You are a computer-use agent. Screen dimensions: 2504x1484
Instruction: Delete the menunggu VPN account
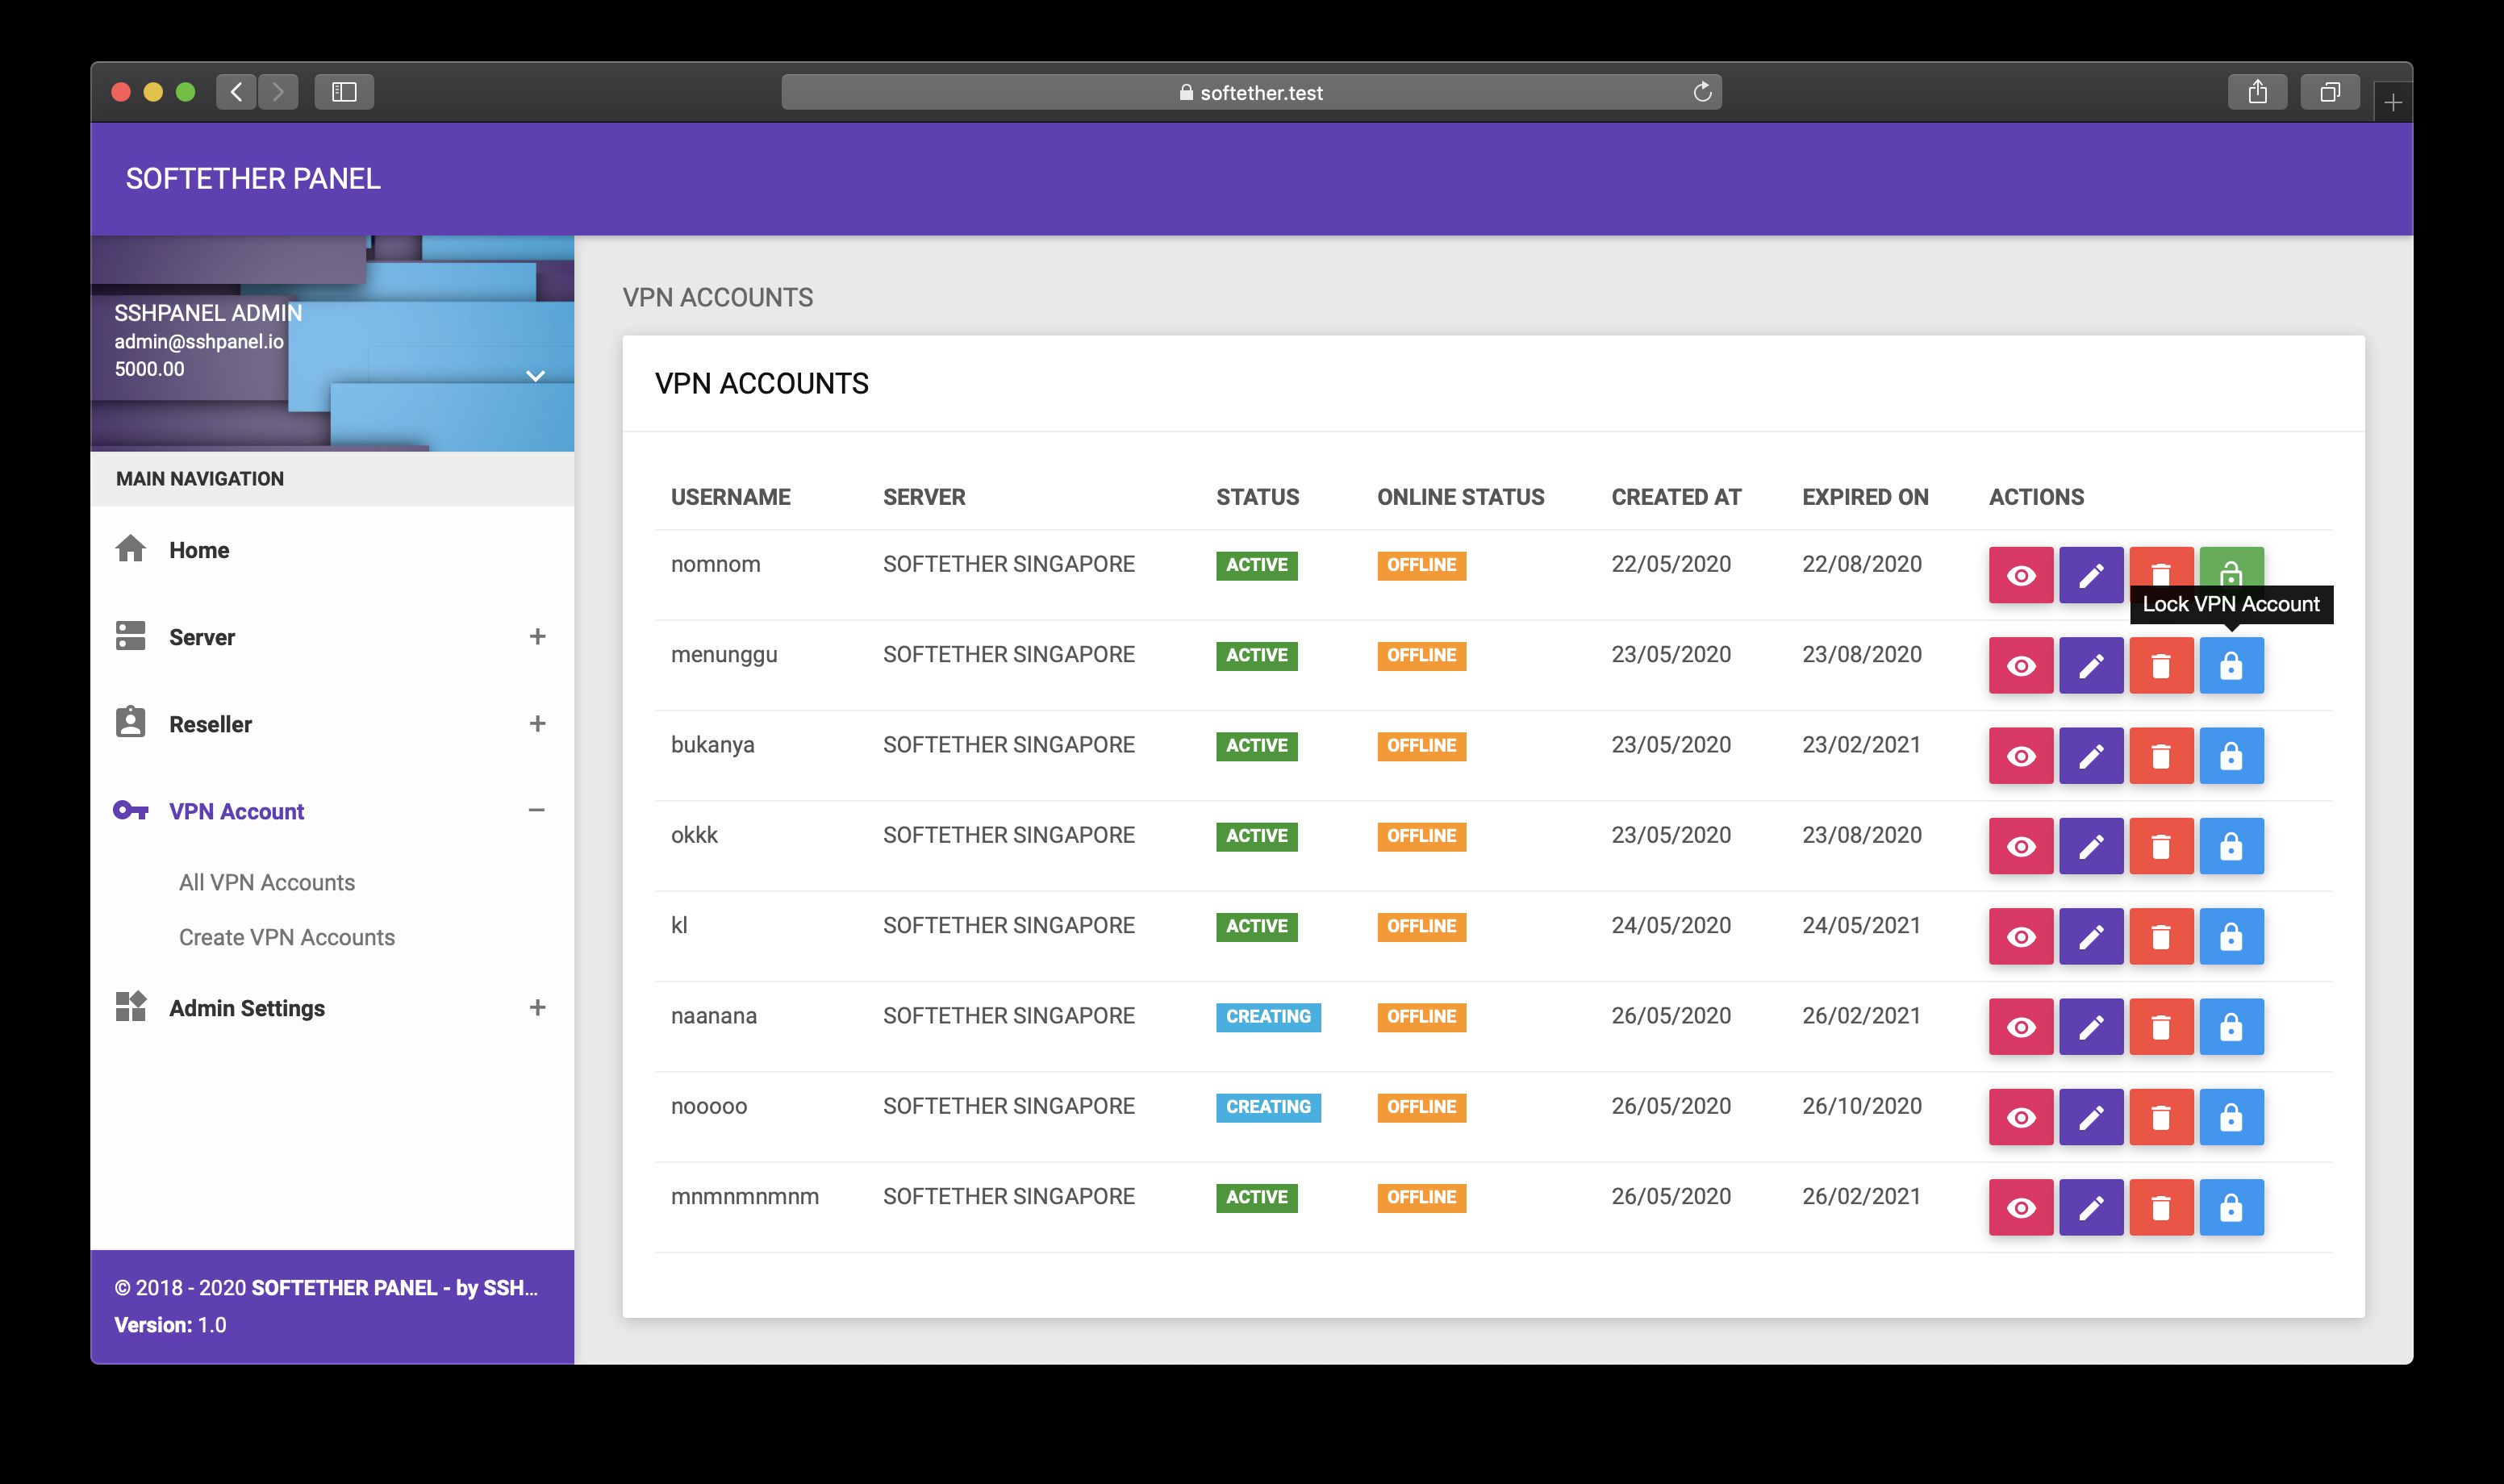tap(2160, 666)
